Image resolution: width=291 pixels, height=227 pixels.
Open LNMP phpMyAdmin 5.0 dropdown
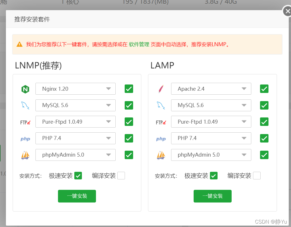coord(75,155)
